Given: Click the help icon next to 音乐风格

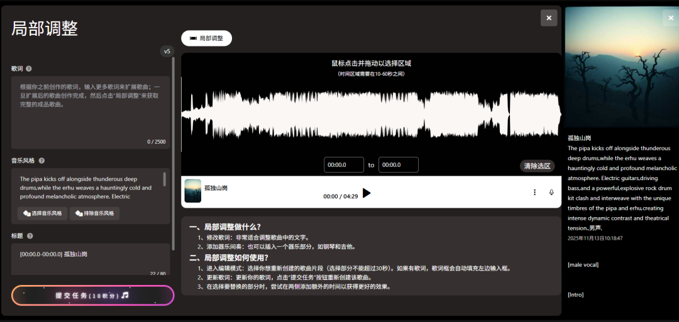Looking at the screenshot, I should (x=41, y=160).
